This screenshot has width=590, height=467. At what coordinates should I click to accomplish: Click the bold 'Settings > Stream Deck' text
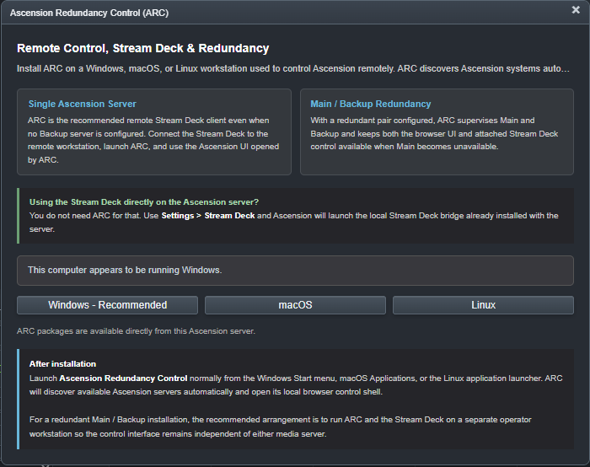click(208, 216)
